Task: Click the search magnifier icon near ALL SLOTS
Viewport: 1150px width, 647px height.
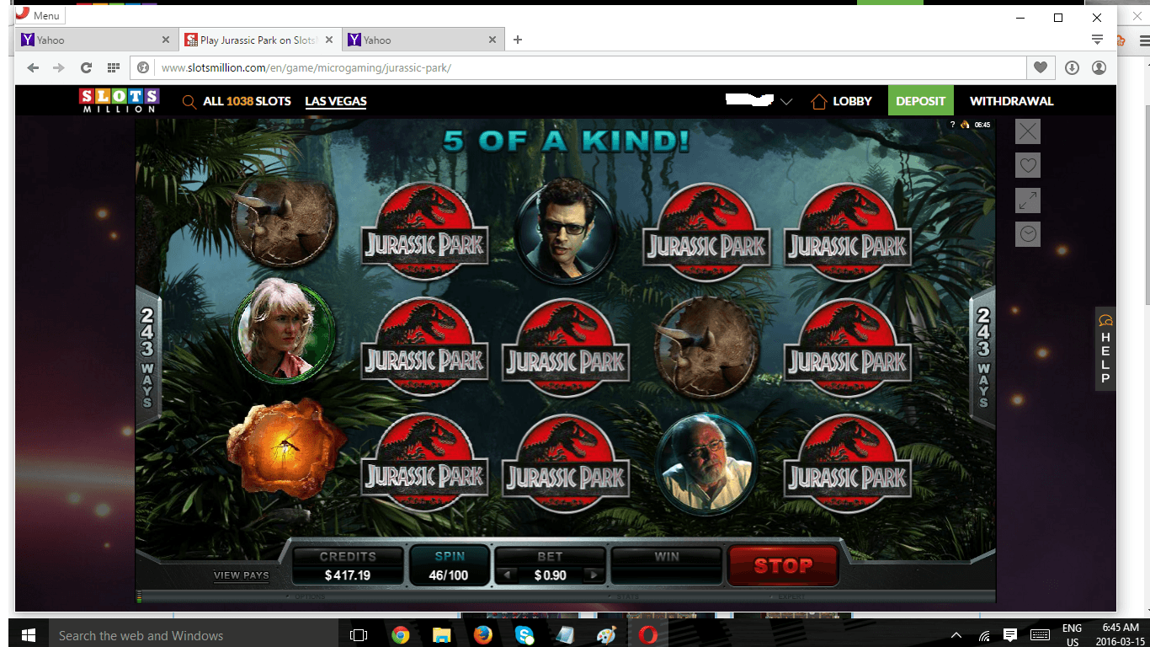Action: [x=189, y=101]
